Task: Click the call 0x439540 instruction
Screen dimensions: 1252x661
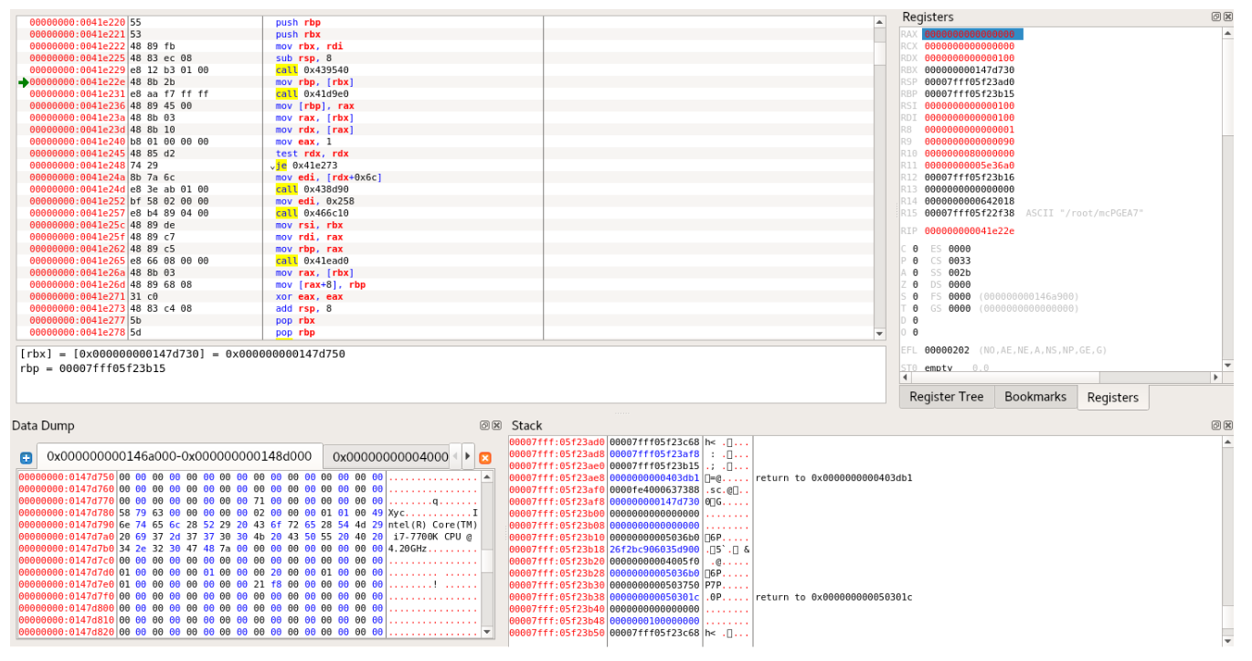Action: click(x=312, y=69)
